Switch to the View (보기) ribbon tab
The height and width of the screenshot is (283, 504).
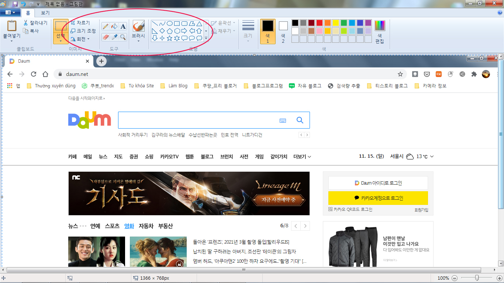(x=45, y=13)
